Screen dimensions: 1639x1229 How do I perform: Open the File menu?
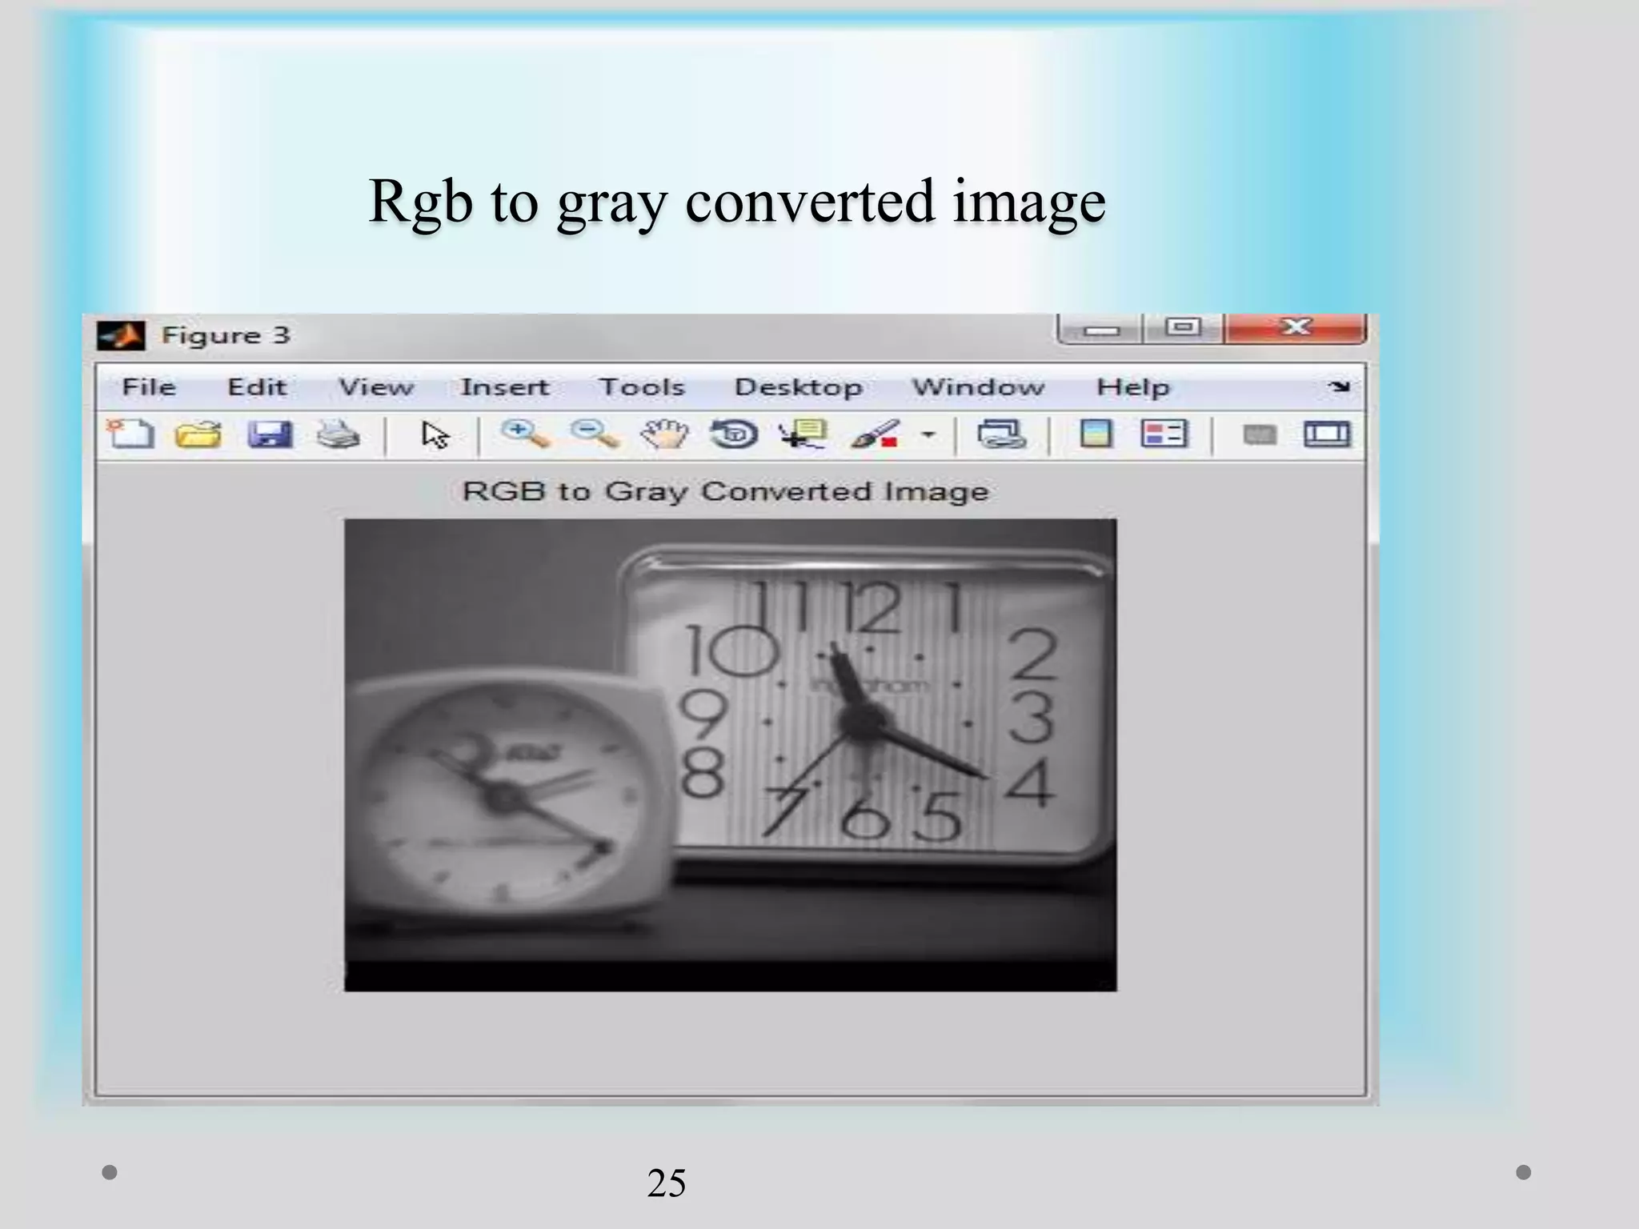[x=149, y=387]
